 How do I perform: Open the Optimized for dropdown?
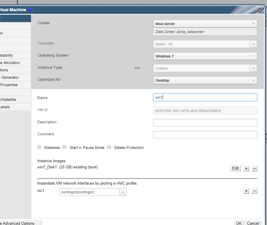[205, 80]
